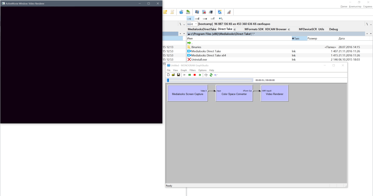Open an existing graph file
Screen dimensions: 373x196
[173, 75]
